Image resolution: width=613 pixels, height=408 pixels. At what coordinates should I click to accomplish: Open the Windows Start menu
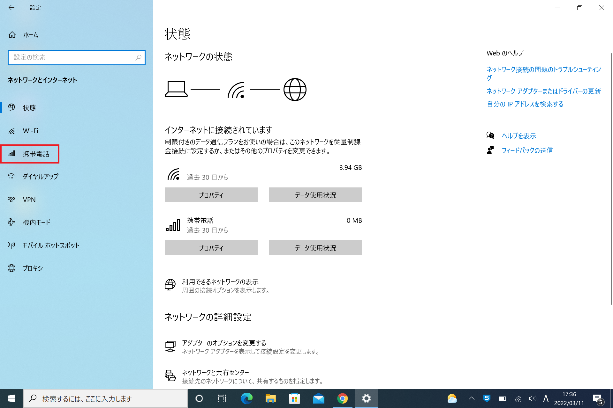(11, 398)
